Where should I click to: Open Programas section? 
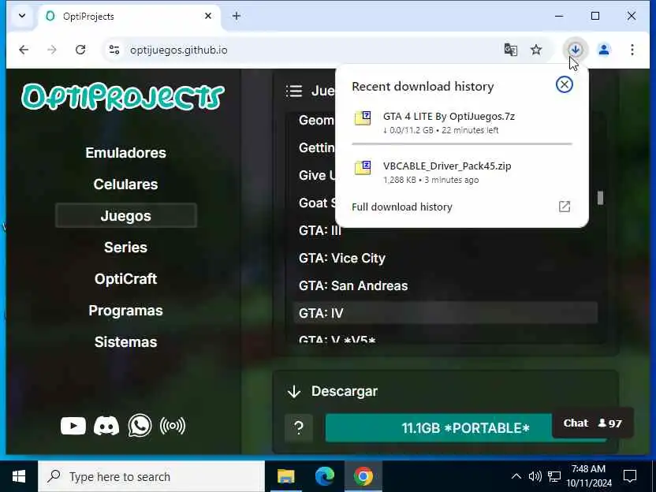tap(125, 311)
